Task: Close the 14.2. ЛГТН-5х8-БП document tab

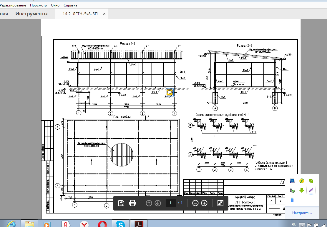Action: [x=104, y=14]
